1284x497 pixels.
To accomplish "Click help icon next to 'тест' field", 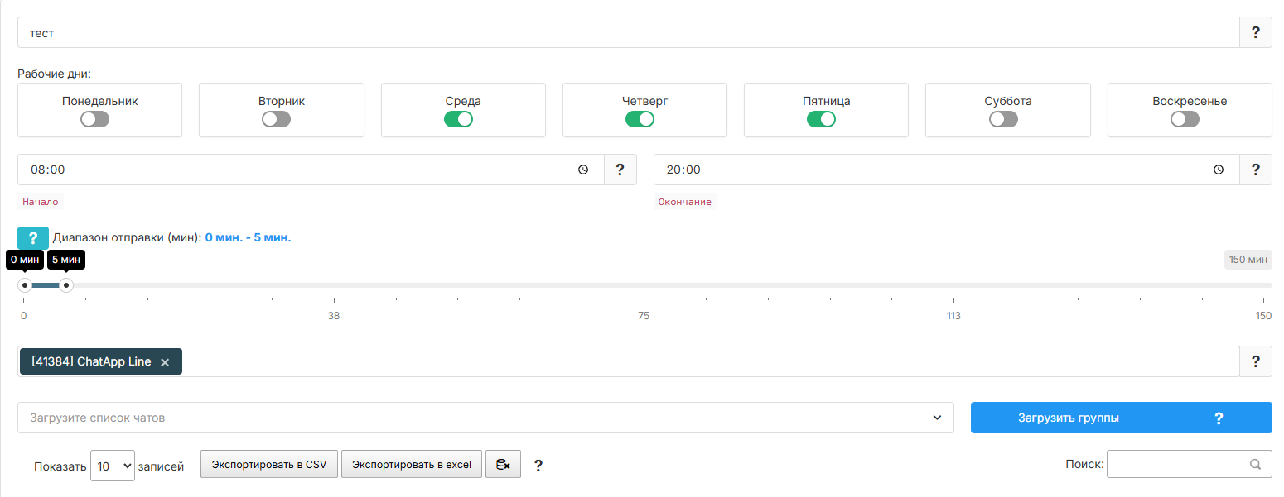I will pos(1255,32).
